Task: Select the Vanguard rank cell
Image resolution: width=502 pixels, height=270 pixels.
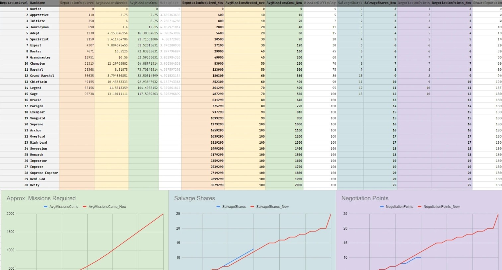Action: (44, 118)
